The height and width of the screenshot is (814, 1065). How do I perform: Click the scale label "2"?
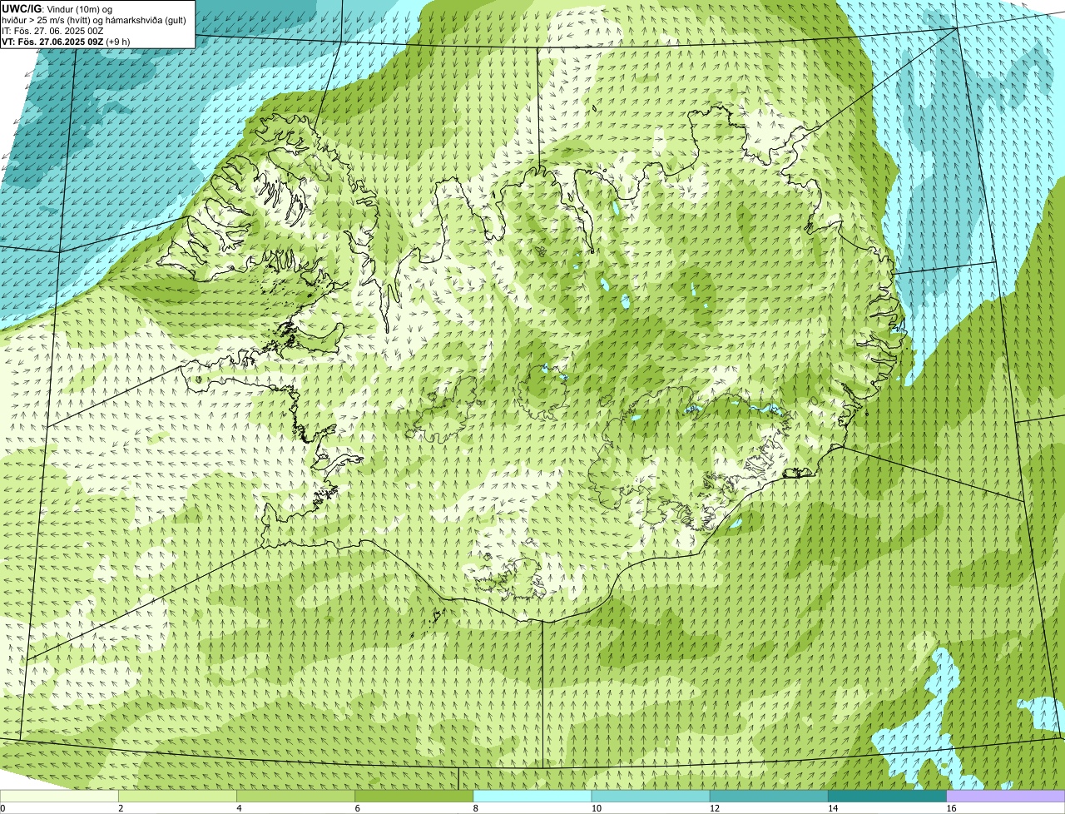121,808
